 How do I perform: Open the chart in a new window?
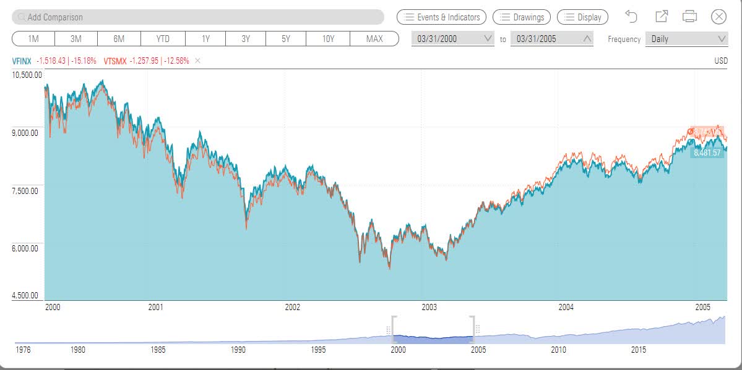click(x=662, y=17)
